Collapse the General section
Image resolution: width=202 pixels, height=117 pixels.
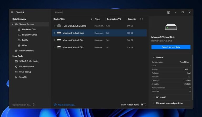(154, 57)
